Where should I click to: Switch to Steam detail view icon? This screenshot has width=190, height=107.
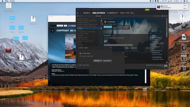click(x=162, y=16)
